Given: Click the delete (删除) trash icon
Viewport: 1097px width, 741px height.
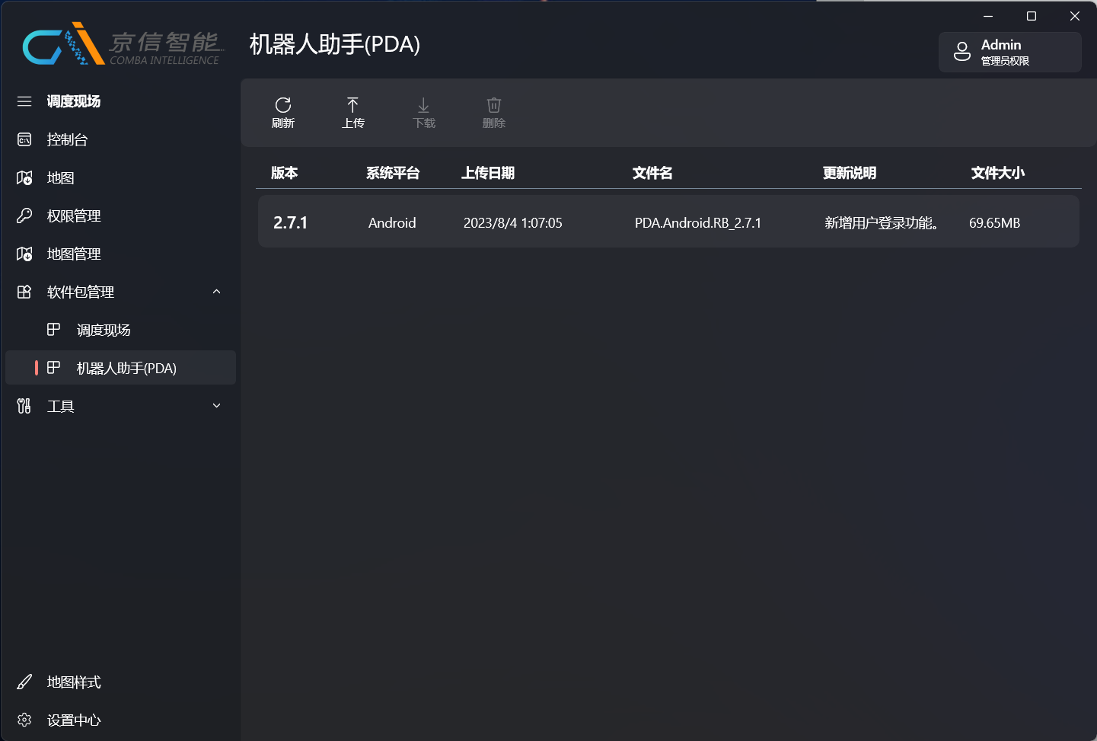Looking at the screenshot, I should [493, 112].
